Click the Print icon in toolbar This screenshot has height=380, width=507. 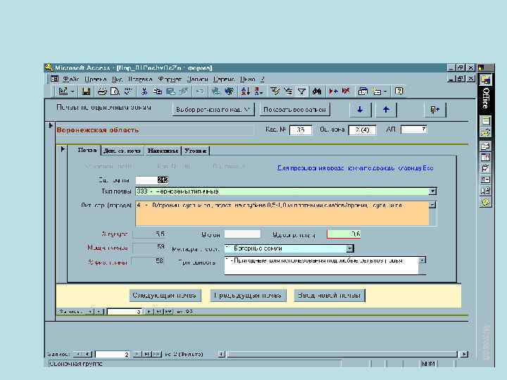pyautogui.click(x=102, y=91)
